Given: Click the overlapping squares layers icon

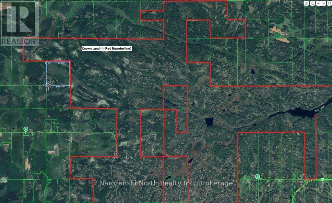Looking at the screenshot, I should pyautogui.click(x=312, y=3).
